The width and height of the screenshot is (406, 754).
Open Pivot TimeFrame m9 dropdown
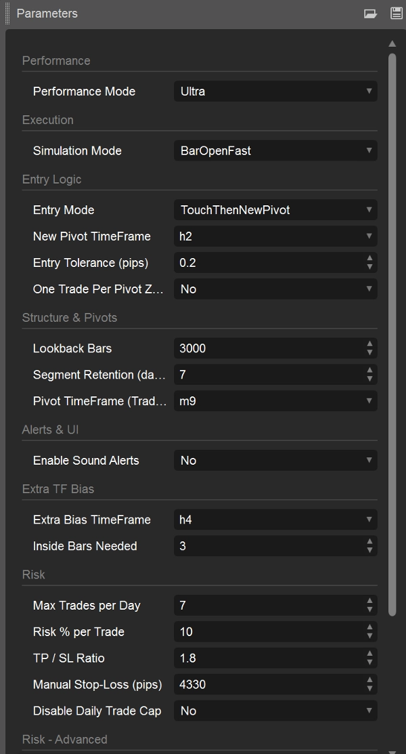[275, 401]
